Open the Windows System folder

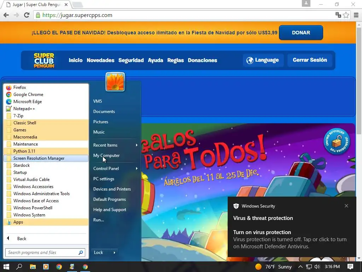[46, 215]
